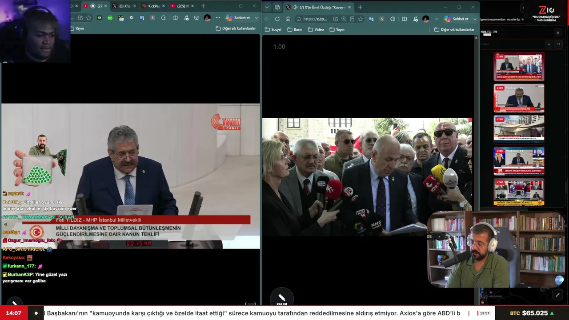Open the extensions puzzle icon in left browser
This screenshot has width=569, height=320.
(x=163, y=18)
